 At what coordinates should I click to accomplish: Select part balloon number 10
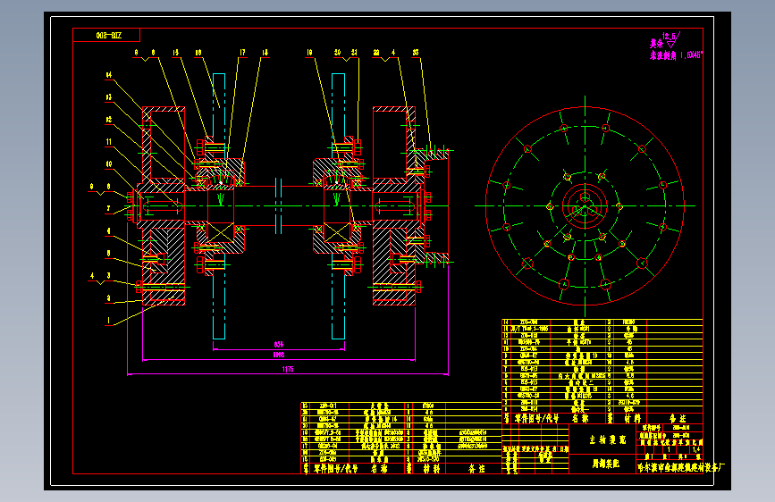(109, 164)
